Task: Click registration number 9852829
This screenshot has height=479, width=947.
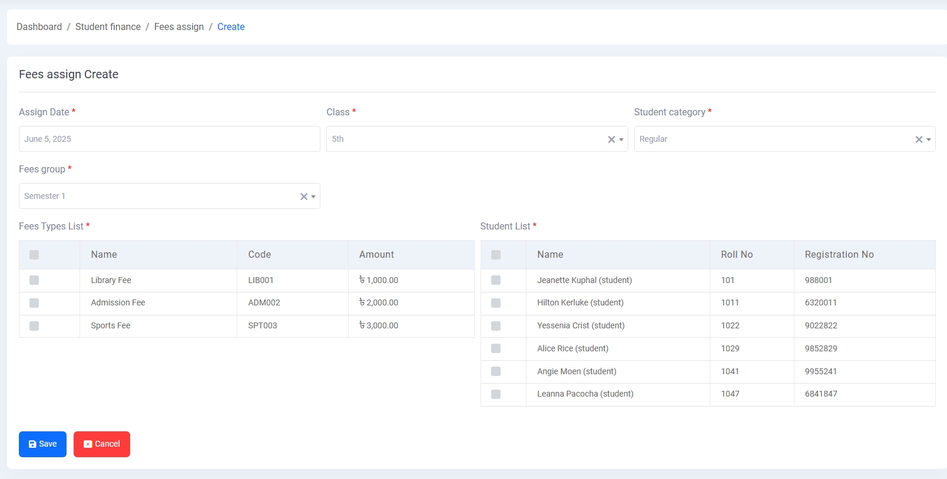Action: tap(821, 348)
